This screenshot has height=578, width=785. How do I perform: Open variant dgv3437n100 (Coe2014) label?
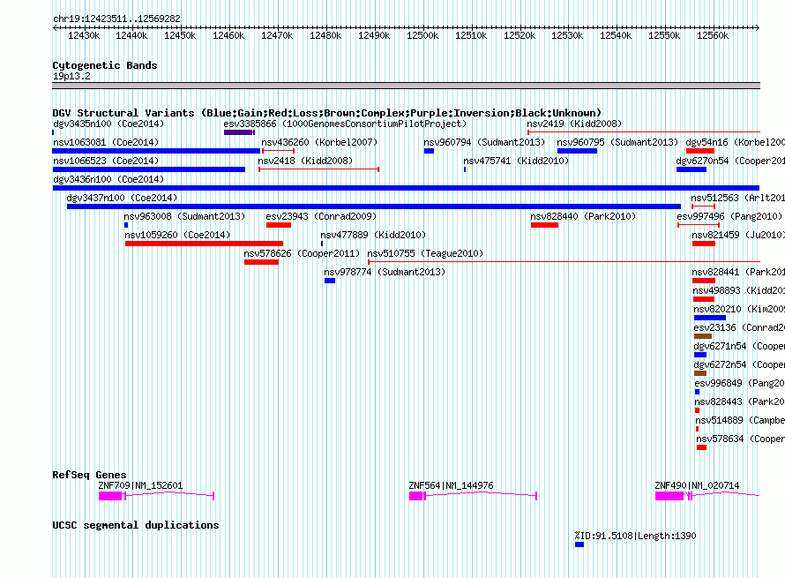tap(122, 198)
